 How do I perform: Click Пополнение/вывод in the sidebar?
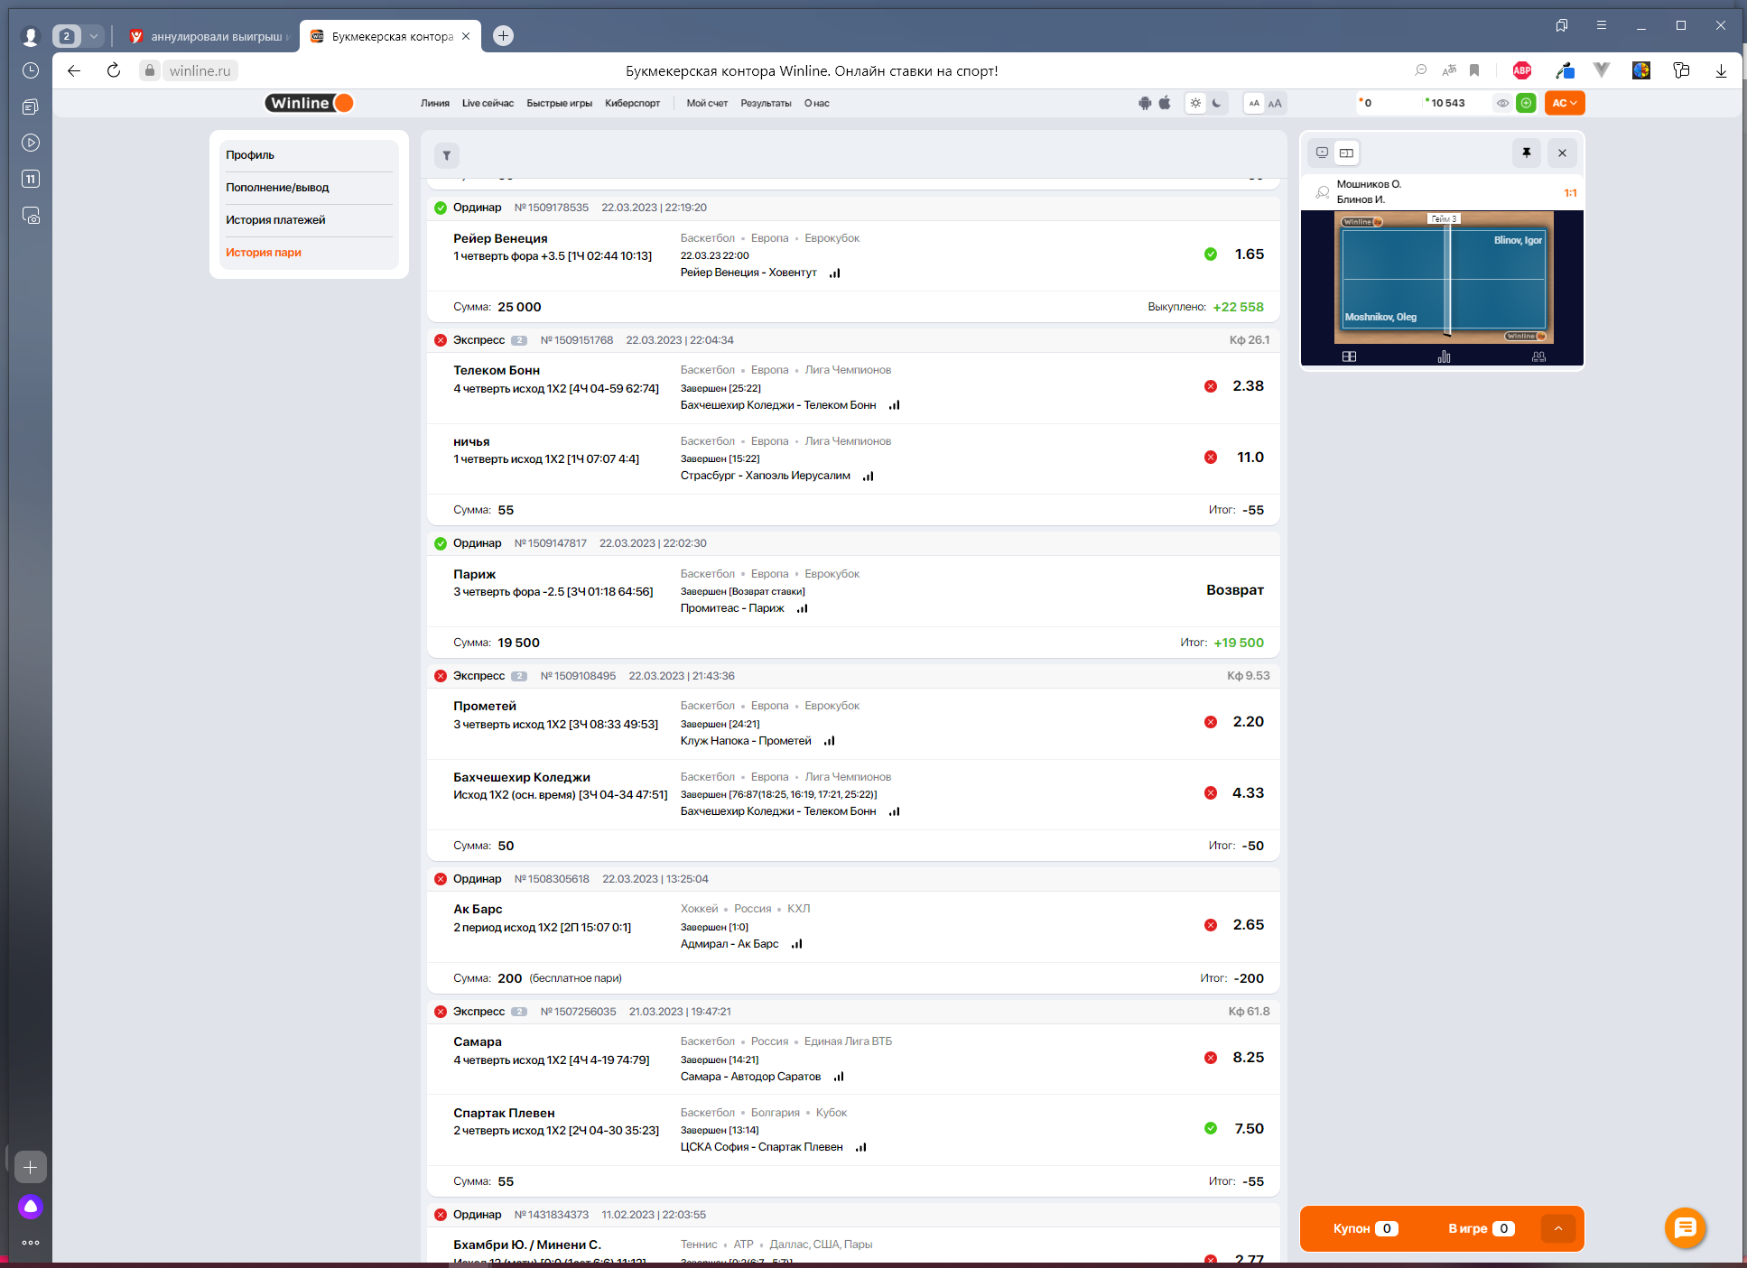pyautogui.click(x=277, y=188)
